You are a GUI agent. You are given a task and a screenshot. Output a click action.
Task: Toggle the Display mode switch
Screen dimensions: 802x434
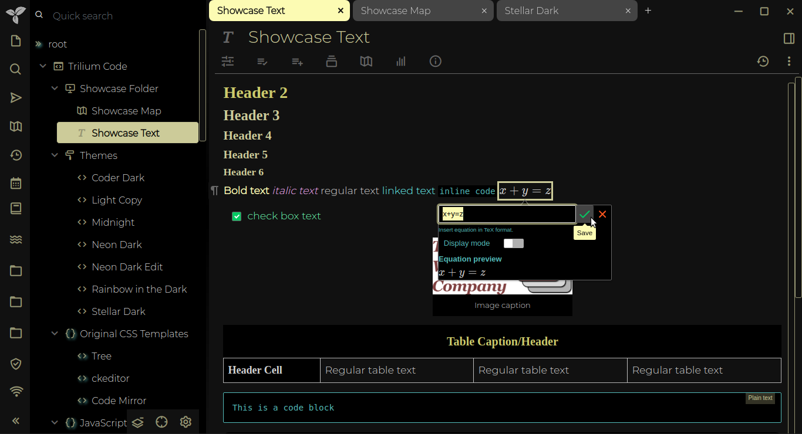click(514, 243)
